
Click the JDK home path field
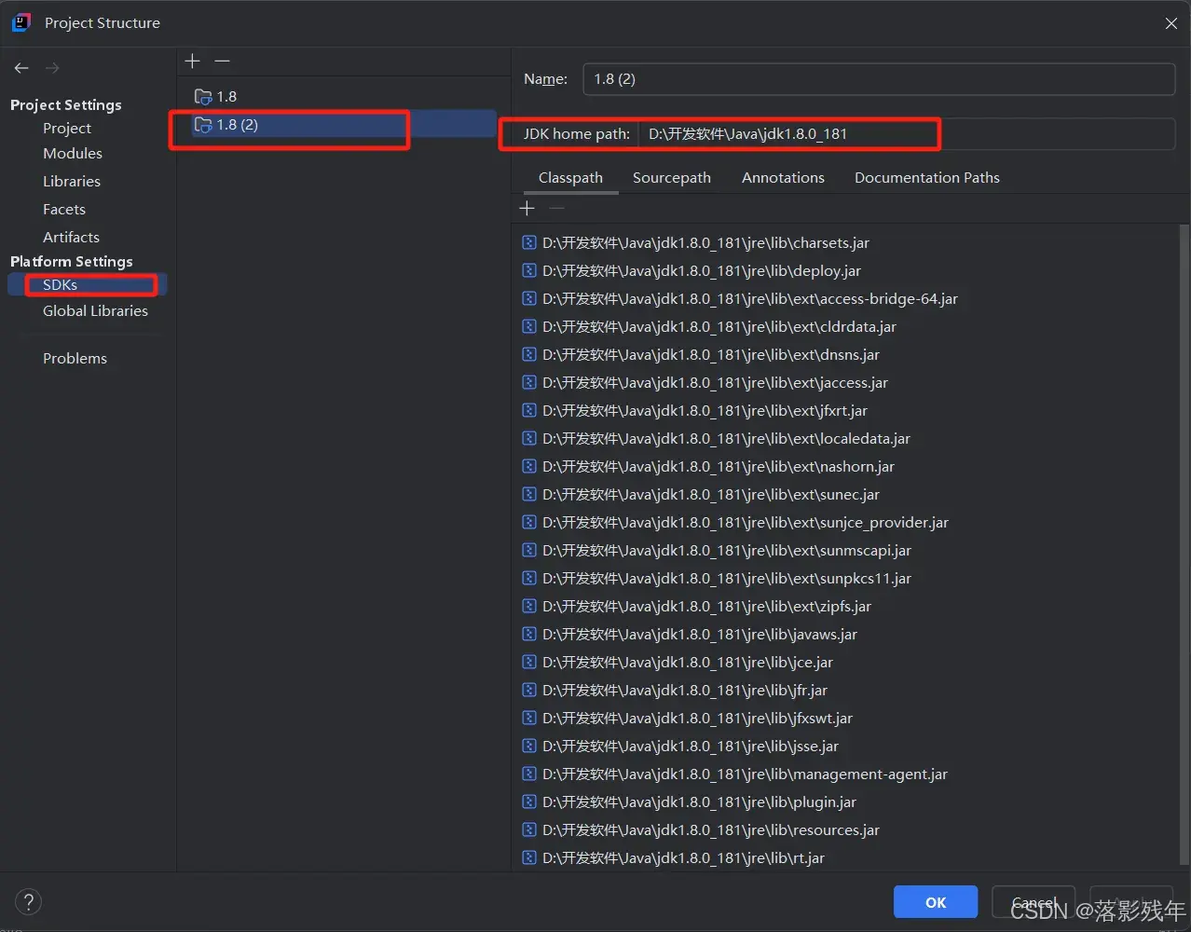(x=907, y=134)
